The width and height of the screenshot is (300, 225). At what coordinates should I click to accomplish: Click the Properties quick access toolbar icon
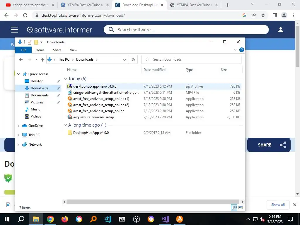tap(30, 42)
